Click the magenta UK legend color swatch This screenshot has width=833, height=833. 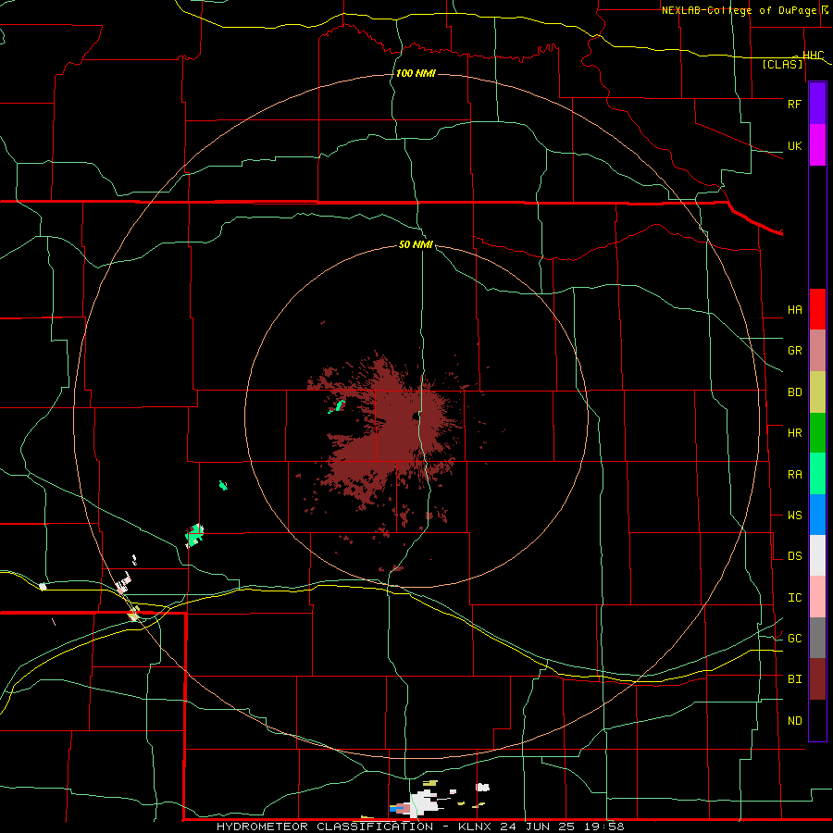click(x=817, y=145)
